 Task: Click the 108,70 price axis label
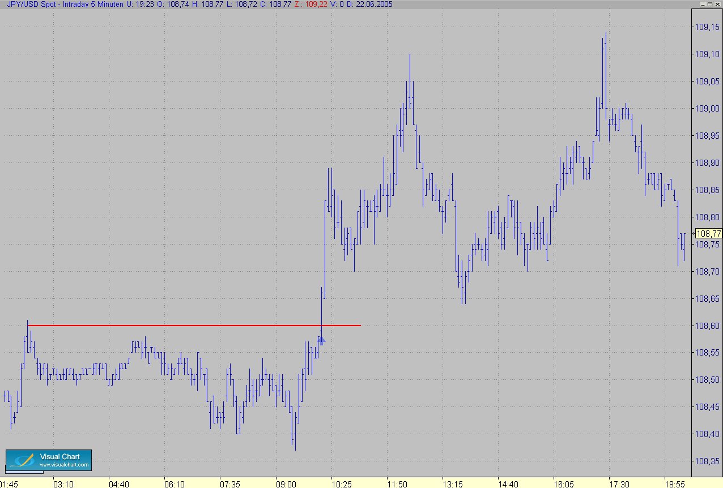(707, 271)
